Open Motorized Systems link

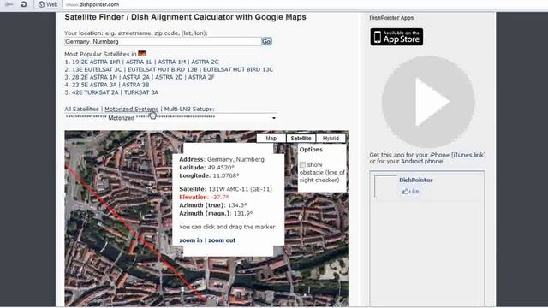point(131,109)
